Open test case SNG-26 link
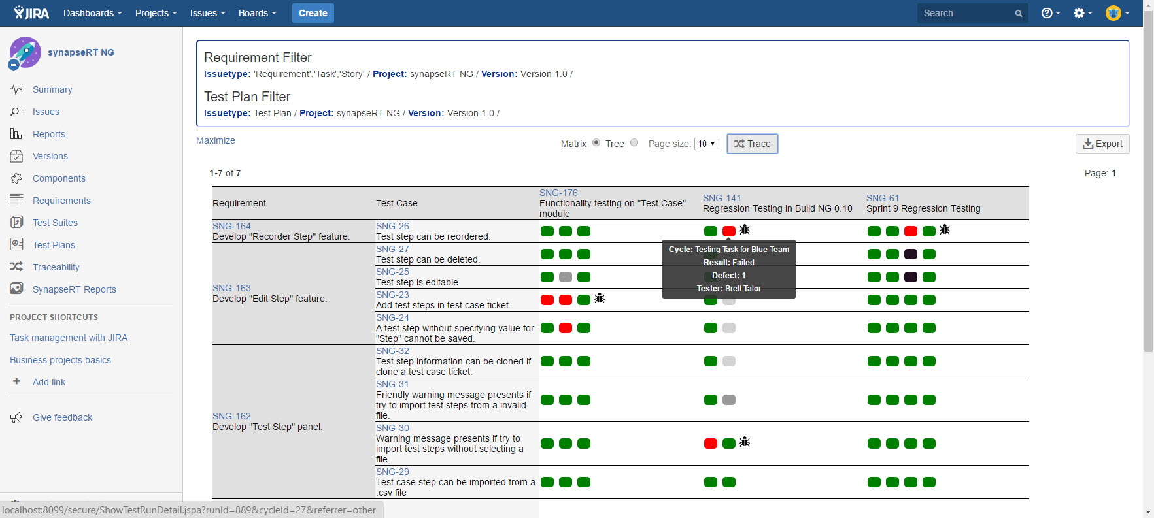Screen dimensions: 1154x518 click(392, 226)
